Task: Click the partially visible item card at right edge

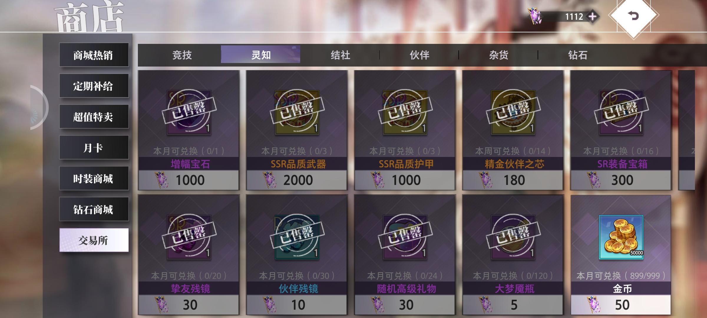Action: click(x=687, y=130)
